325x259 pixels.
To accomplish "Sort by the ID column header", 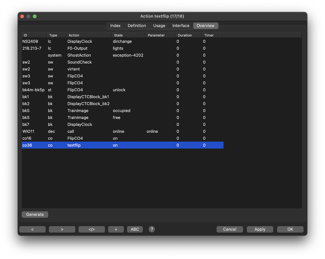I will tap(34, 35).
